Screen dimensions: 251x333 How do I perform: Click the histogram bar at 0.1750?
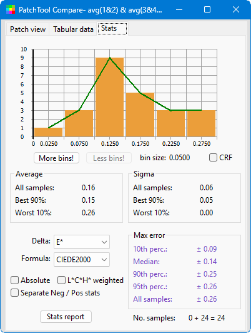(x=140, y=115)
